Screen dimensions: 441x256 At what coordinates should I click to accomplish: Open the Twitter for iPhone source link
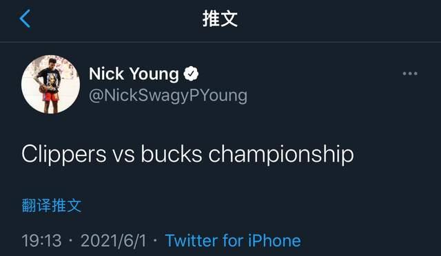[233, 241]
